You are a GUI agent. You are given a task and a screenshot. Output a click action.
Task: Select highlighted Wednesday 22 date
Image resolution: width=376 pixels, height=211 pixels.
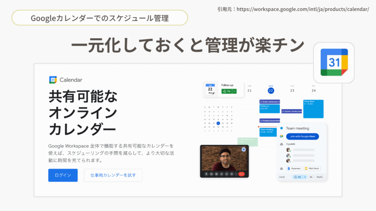[271, 90]
